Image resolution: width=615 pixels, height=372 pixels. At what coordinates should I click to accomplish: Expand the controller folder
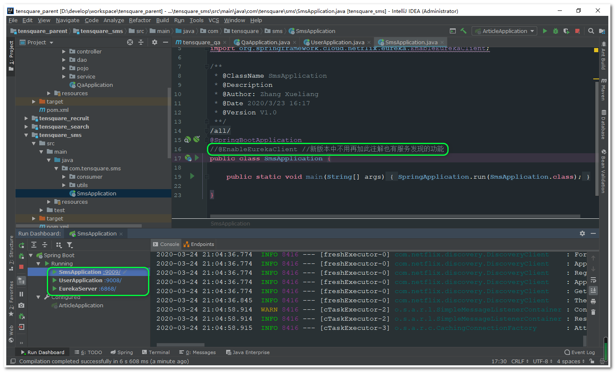click(x=64, y=51)
